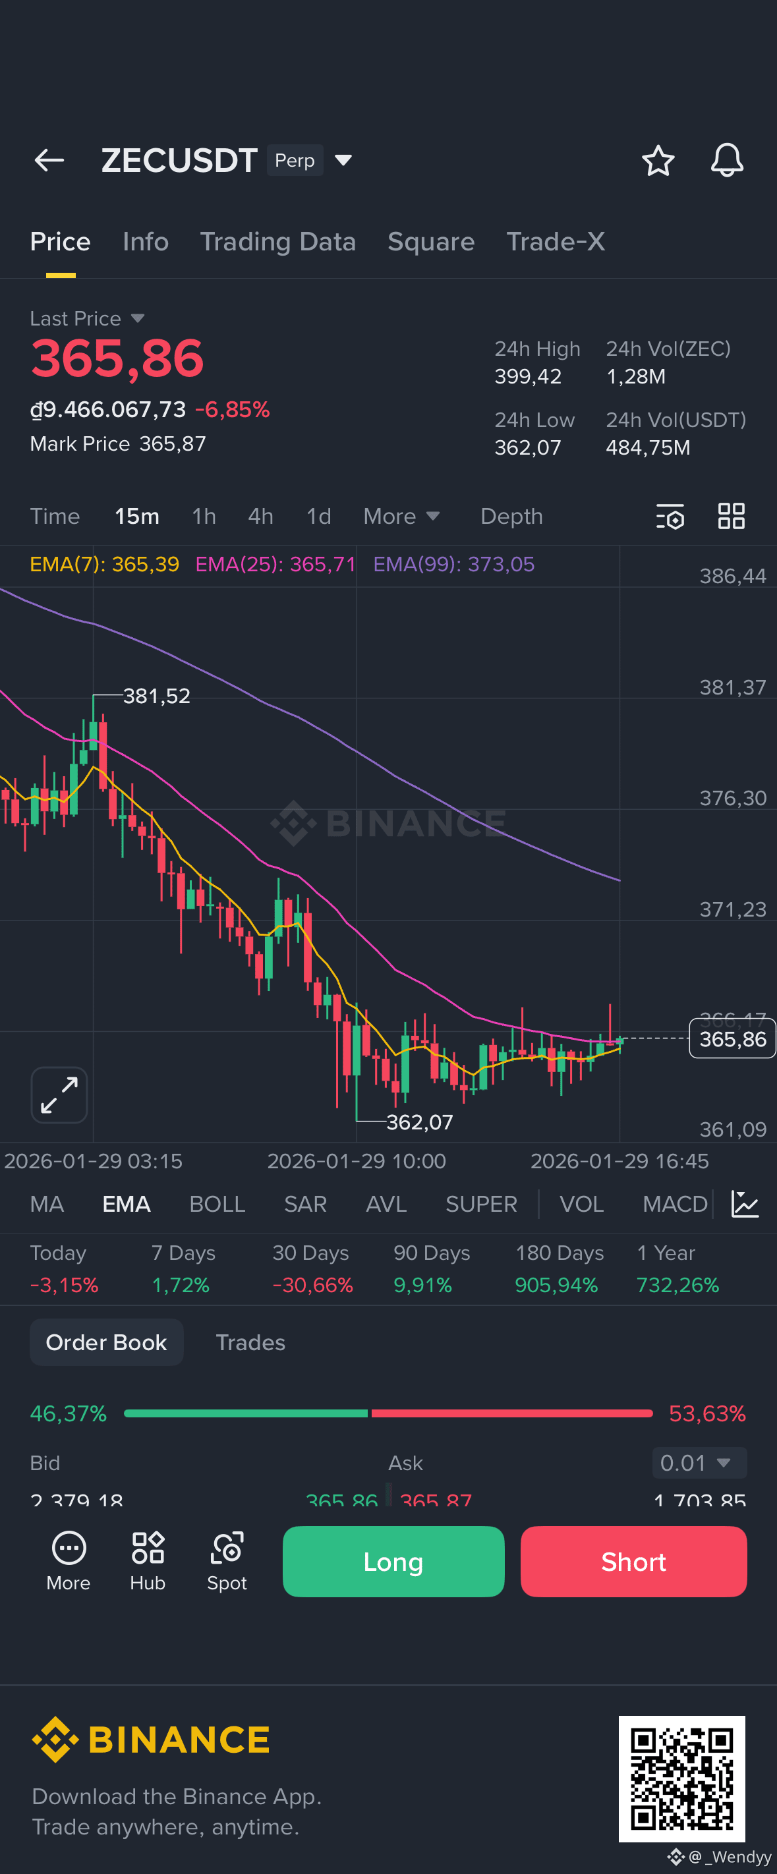Open the chart grid layout icon
This screenshot has width=777, height=1874.
(731, 517)
